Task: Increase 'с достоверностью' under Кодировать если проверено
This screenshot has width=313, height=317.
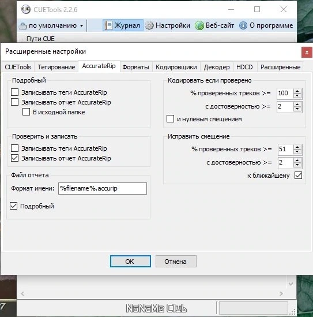Action: [297, 105]
